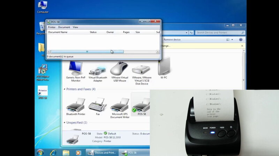Click the POS-58 thumbnail in the details pane

point(73,139)
